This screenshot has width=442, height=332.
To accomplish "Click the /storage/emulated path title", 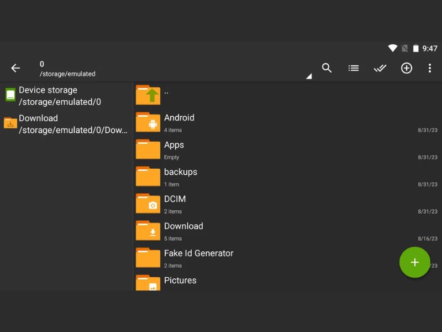I will coord(67,74).
